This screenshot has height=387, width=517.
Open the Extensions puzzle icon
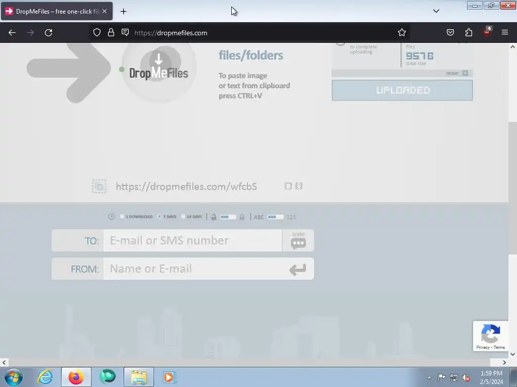(x=469, y=32)
